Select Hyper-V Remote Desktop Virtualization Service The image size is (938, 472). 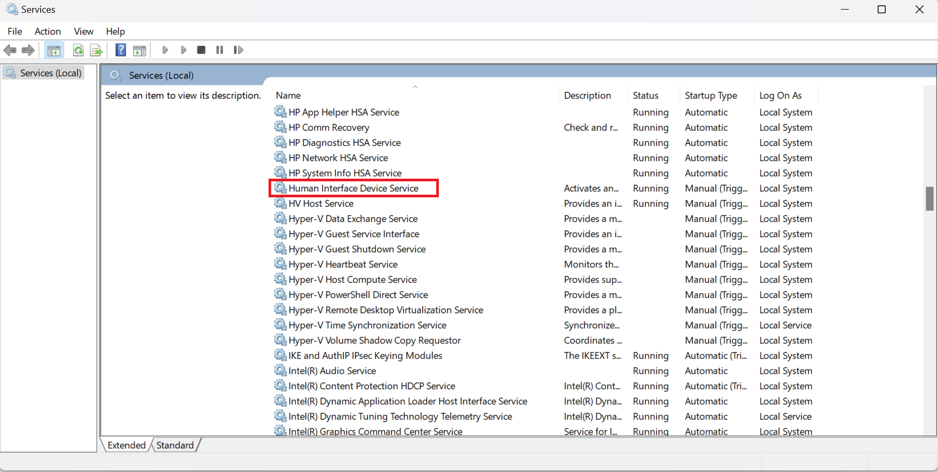386,310
